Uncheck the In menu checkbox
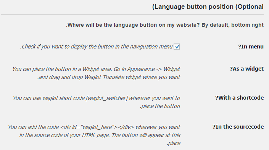Image resolution: width=269 pixels, height=150 pixels. pyautogui.click(x=177, y=47)
